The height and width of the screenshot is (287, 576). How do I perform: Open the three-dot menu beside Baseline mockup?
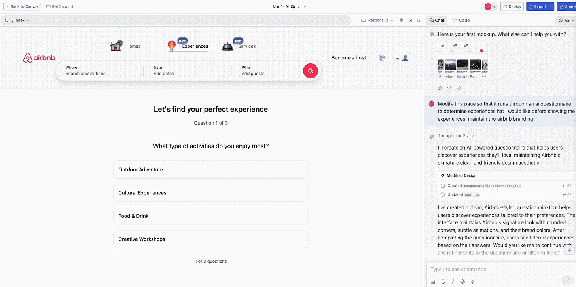(484, 77)
